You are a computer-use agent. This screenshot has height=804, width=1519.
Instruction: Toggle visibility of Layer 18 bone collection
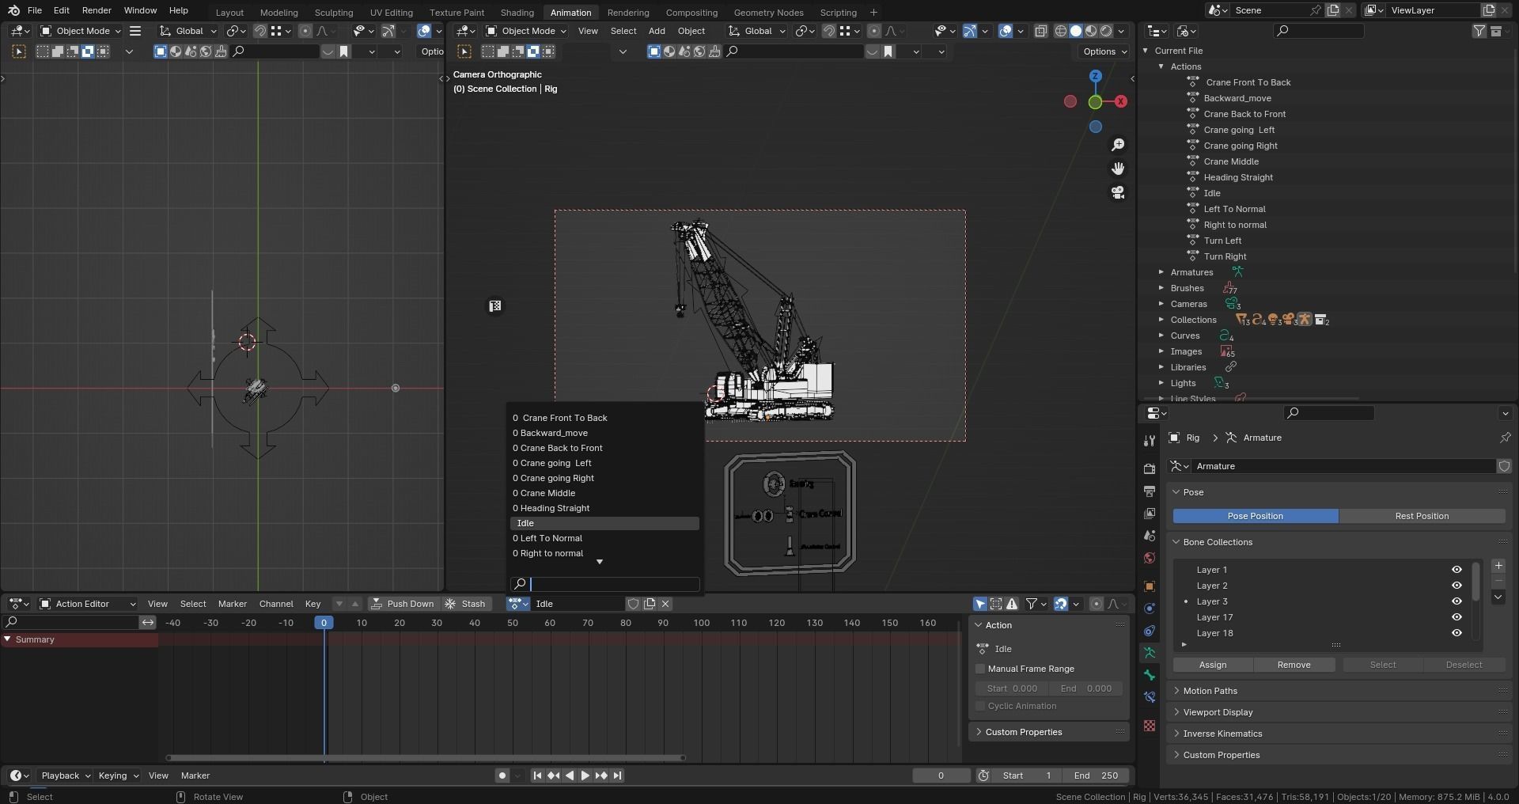[1456, 633]
